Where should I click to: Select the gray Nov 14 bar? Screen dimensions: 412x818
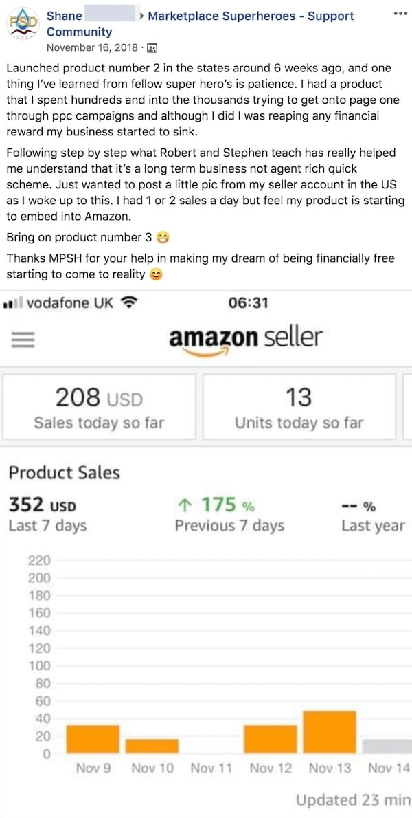tap(387, 747)
